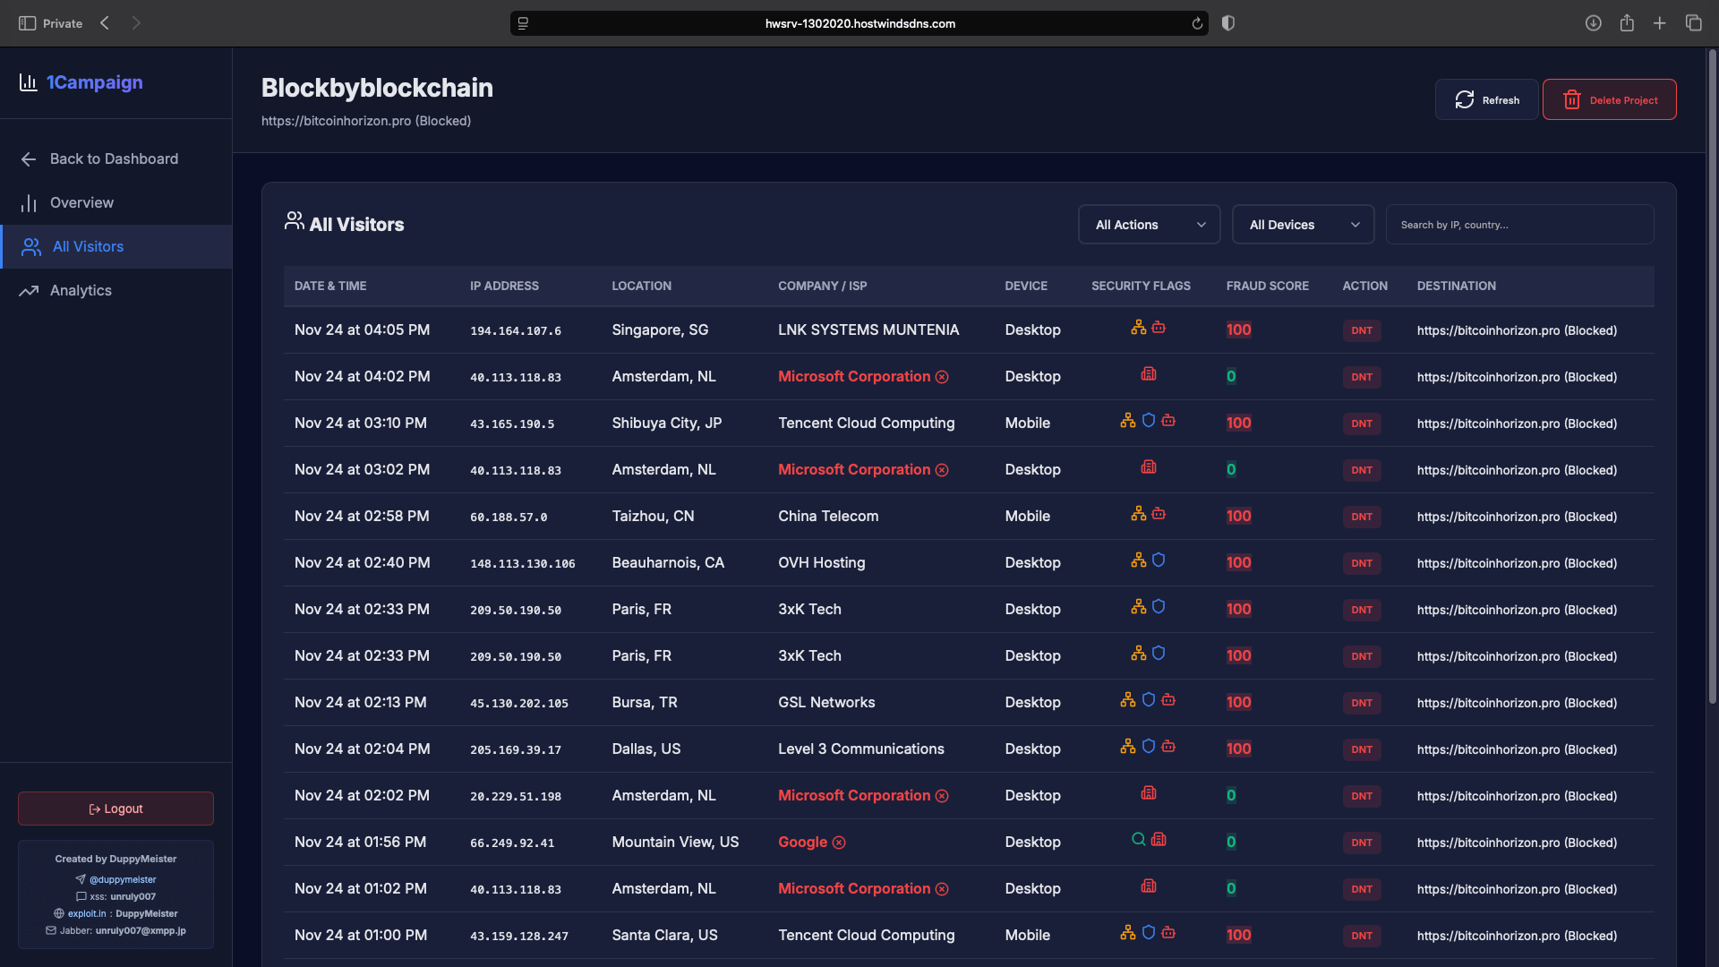Viewport: 1719px width, 967px height.
Task: Click the Delete Project button
Action: coord(1609,99)
